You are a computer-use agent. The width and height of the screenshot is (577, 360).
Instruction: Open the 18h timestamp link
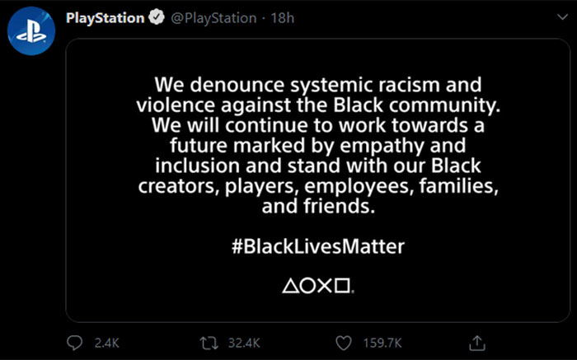tap(283, 18)
